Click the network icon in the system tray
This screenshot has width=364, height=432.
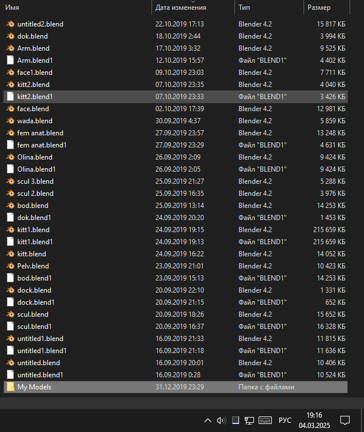[249, 420]
